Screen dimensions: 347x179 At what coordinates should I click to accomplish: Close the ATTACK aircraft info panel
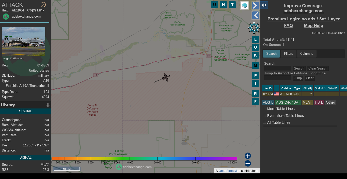tap(43, 5)
